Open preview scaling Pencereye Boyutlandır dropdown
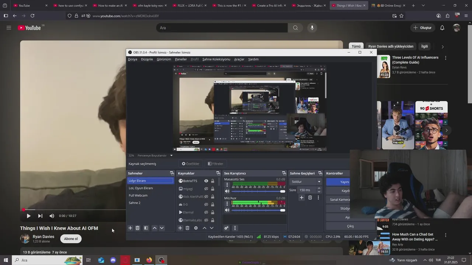 [x=155, y=156]
